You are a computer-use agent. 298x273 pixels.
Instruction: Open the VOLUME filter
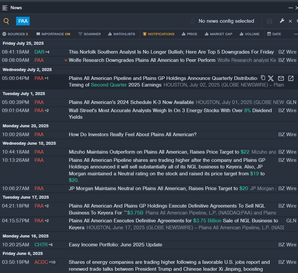coord(250,34)
